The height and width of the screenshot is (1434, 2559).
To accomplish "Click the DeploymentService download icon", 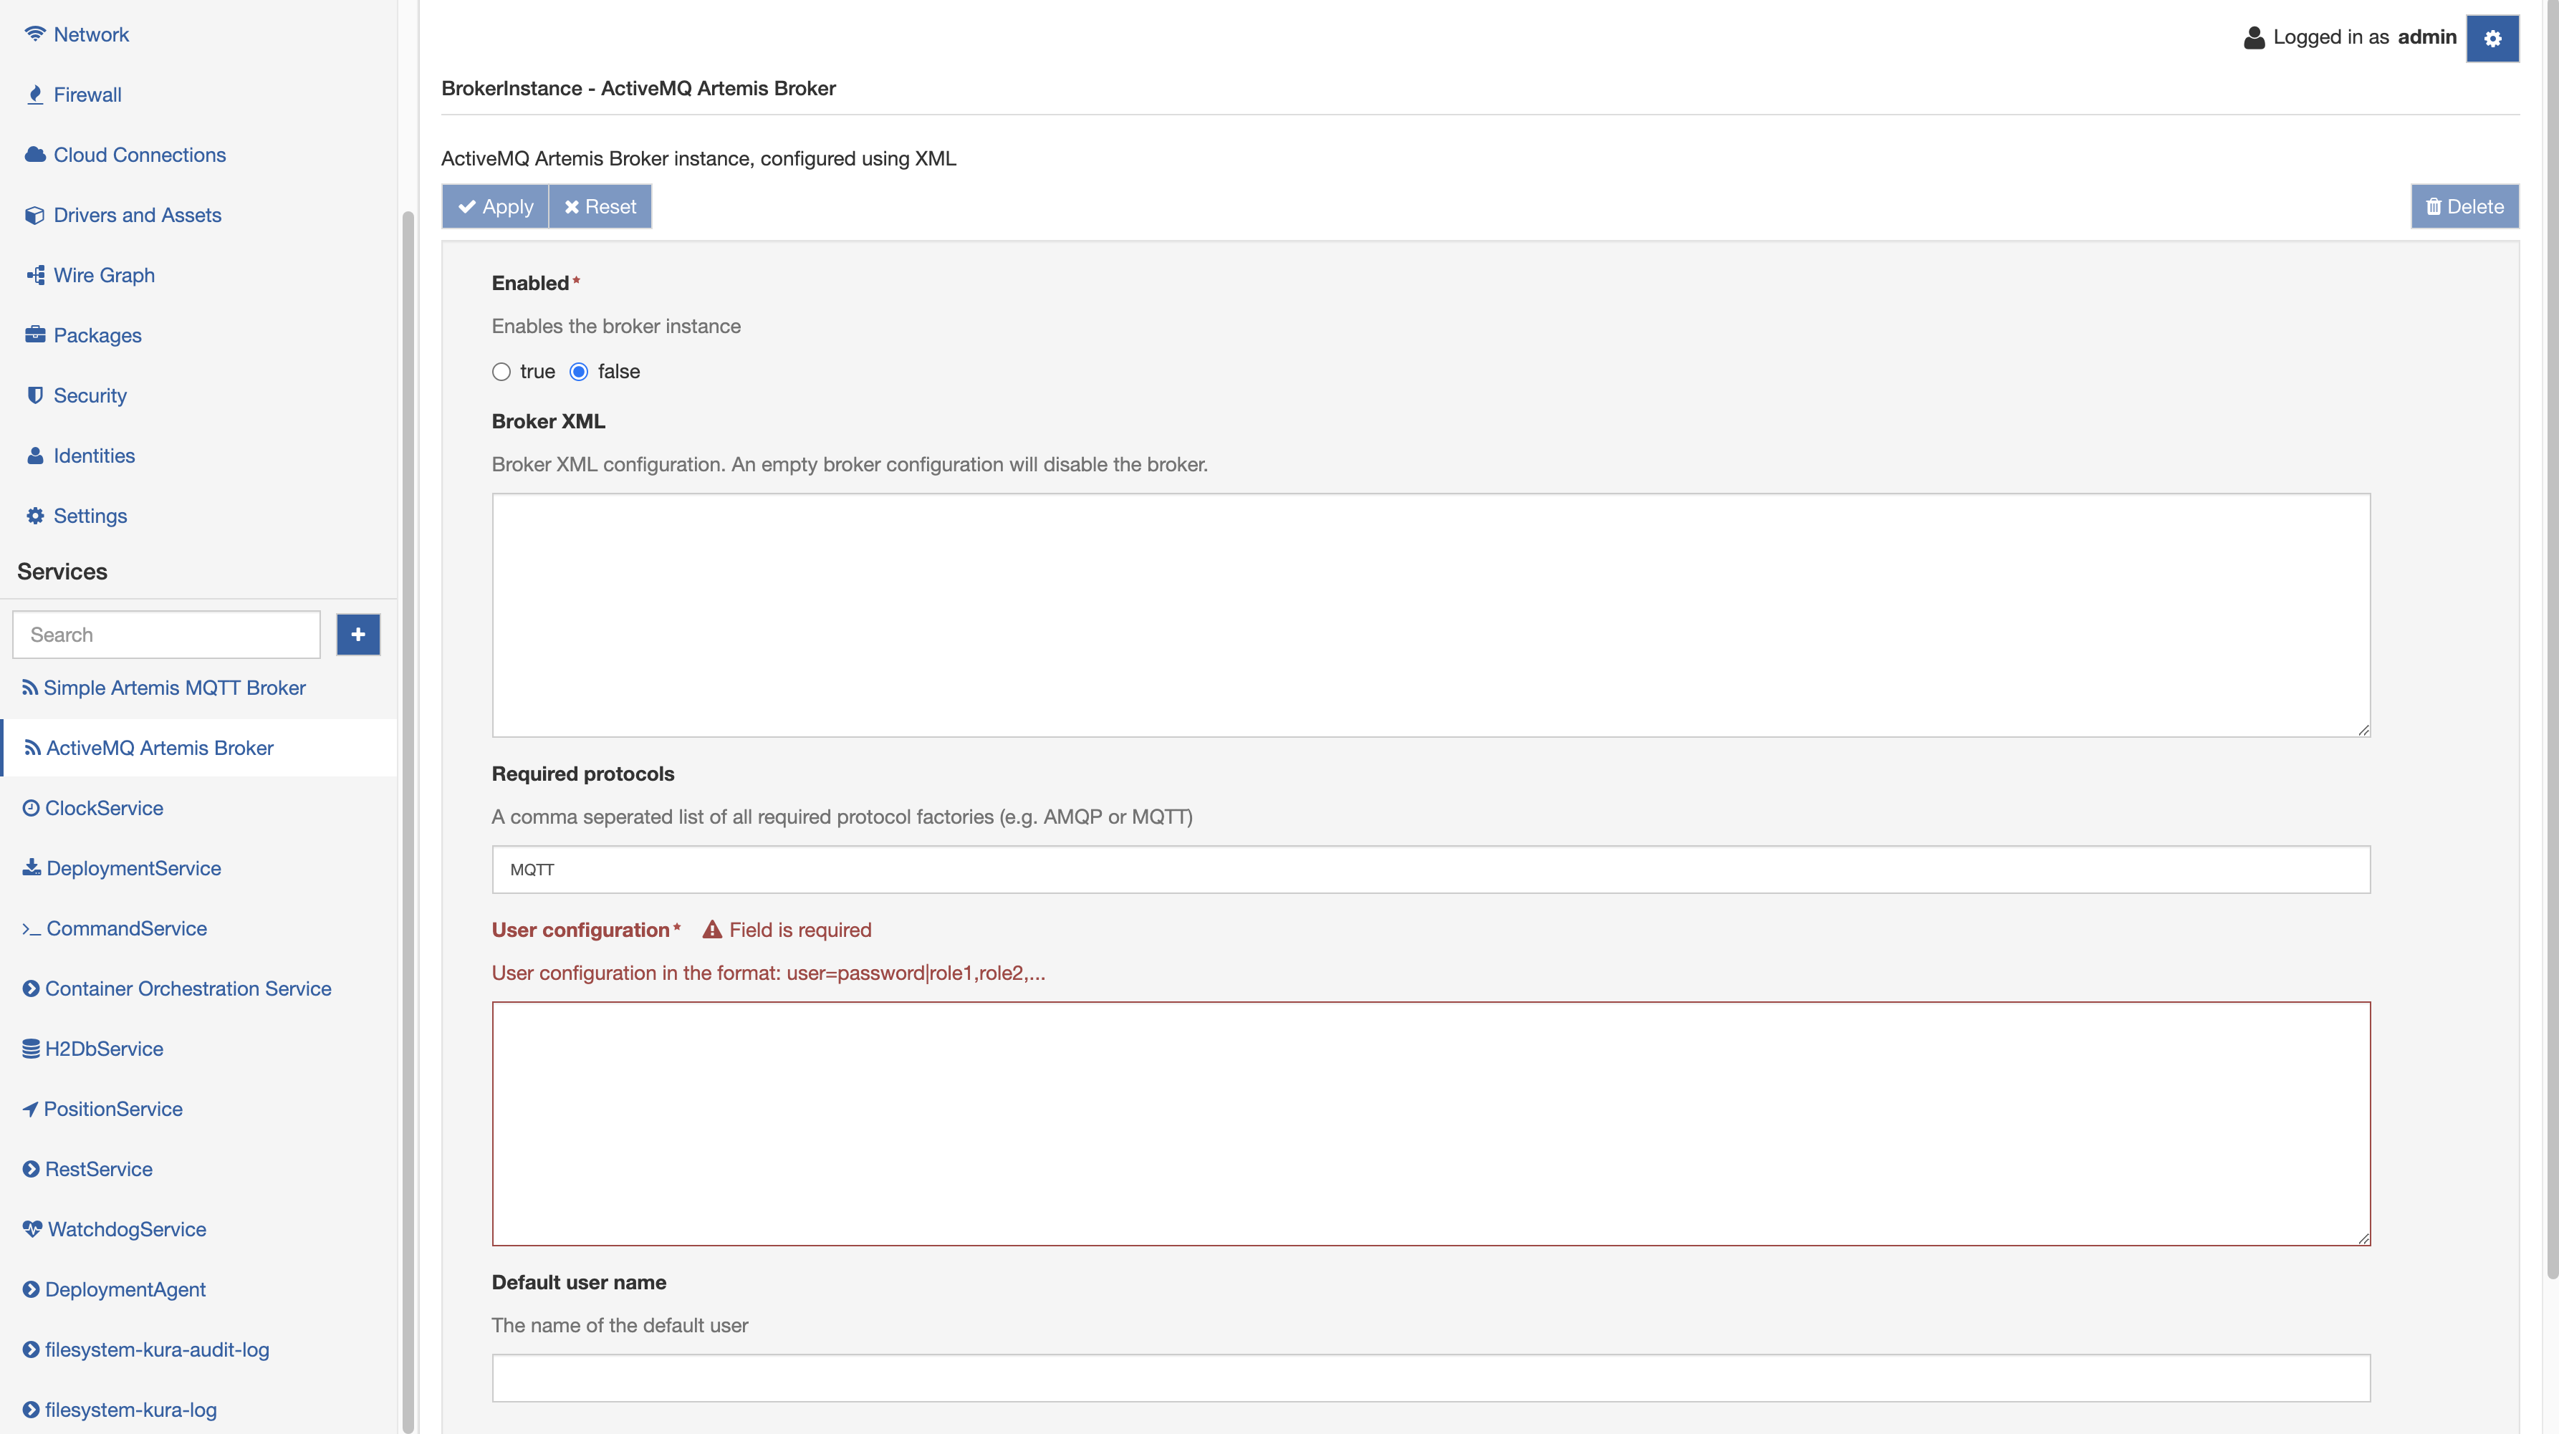I will [x=32, y=867].
